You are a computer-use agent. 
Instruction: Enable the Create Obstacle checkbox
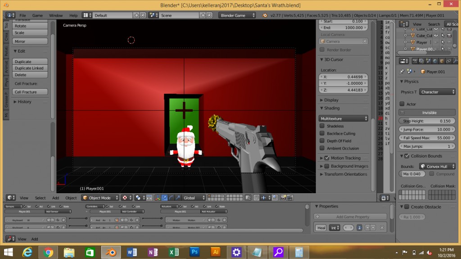[x=407, y=207]
